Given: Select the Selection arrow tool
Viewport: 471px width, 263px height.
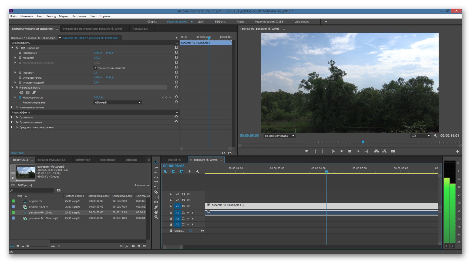Looking at the screenshot, I should [x=156, y=162].
